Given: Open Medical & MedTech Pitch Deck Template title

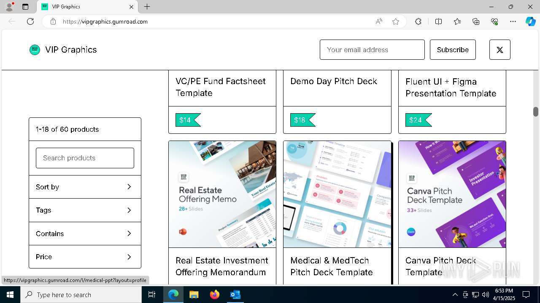Looking at the screenshot, I should (332, 266).
